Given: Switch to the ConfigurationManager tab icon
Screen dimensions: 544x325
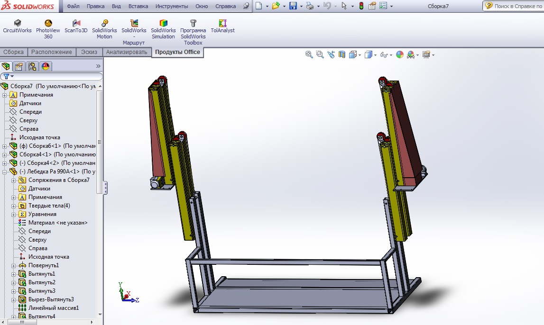Looking at the screenshot, I should 32,66.
